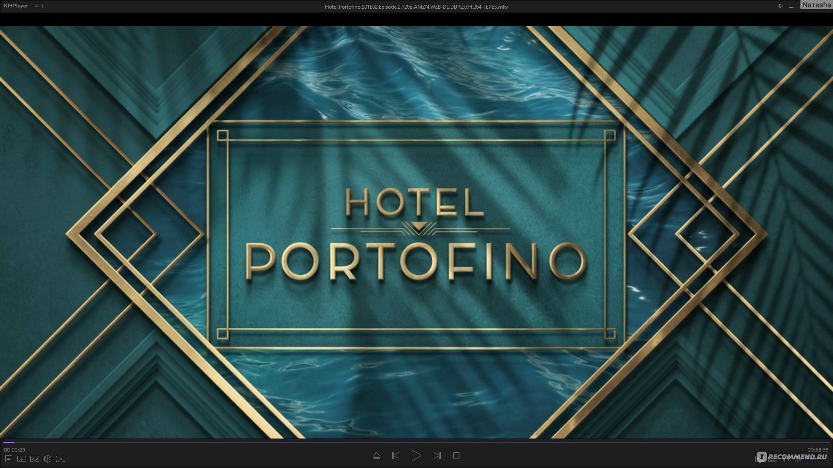Stop playback with the square button
Viewport: 833px width, 468px height.
point(456,455)
